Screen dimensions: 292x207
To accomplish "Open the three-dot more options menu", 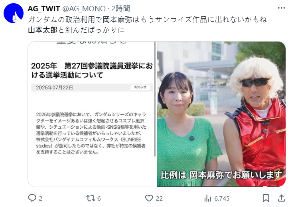I will (281, 8).
